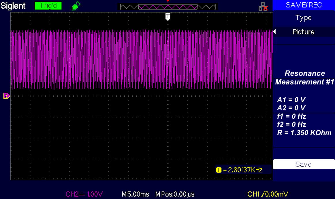
Task: Click the Resonance Measurement #1 panel
Action: click(304, 78)
